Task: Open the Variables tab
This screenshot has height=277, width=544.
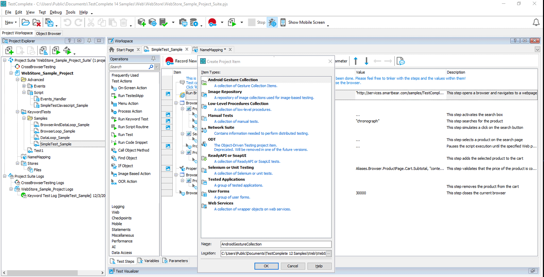Action: [148, 261]
